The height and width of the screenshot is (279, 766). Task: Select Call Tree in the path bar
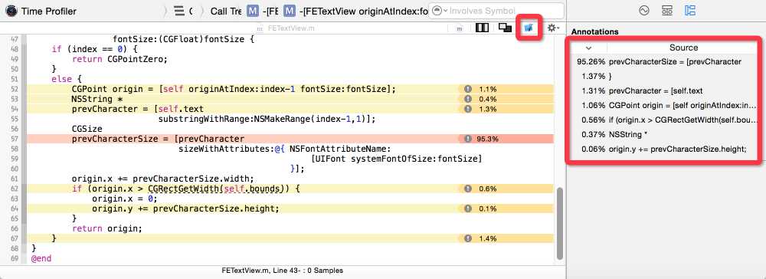pos(226,11)
